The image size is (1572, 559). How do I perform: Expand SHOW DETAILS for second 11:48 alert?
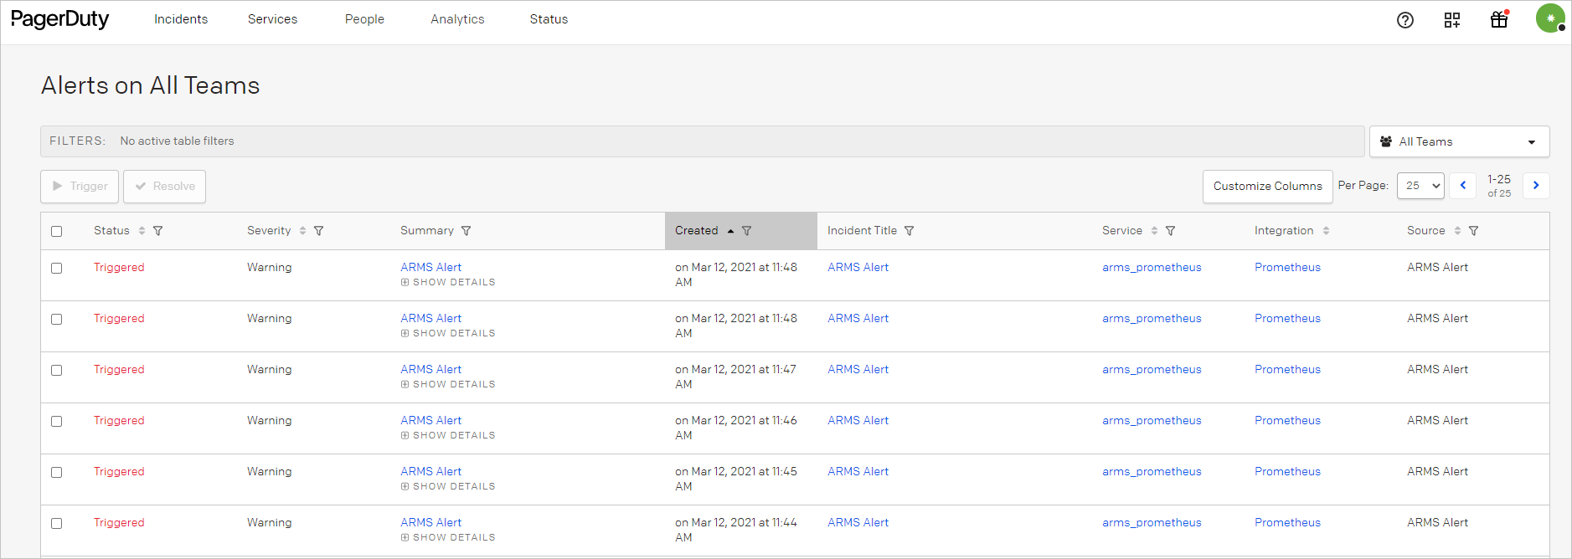click(448, 334)
